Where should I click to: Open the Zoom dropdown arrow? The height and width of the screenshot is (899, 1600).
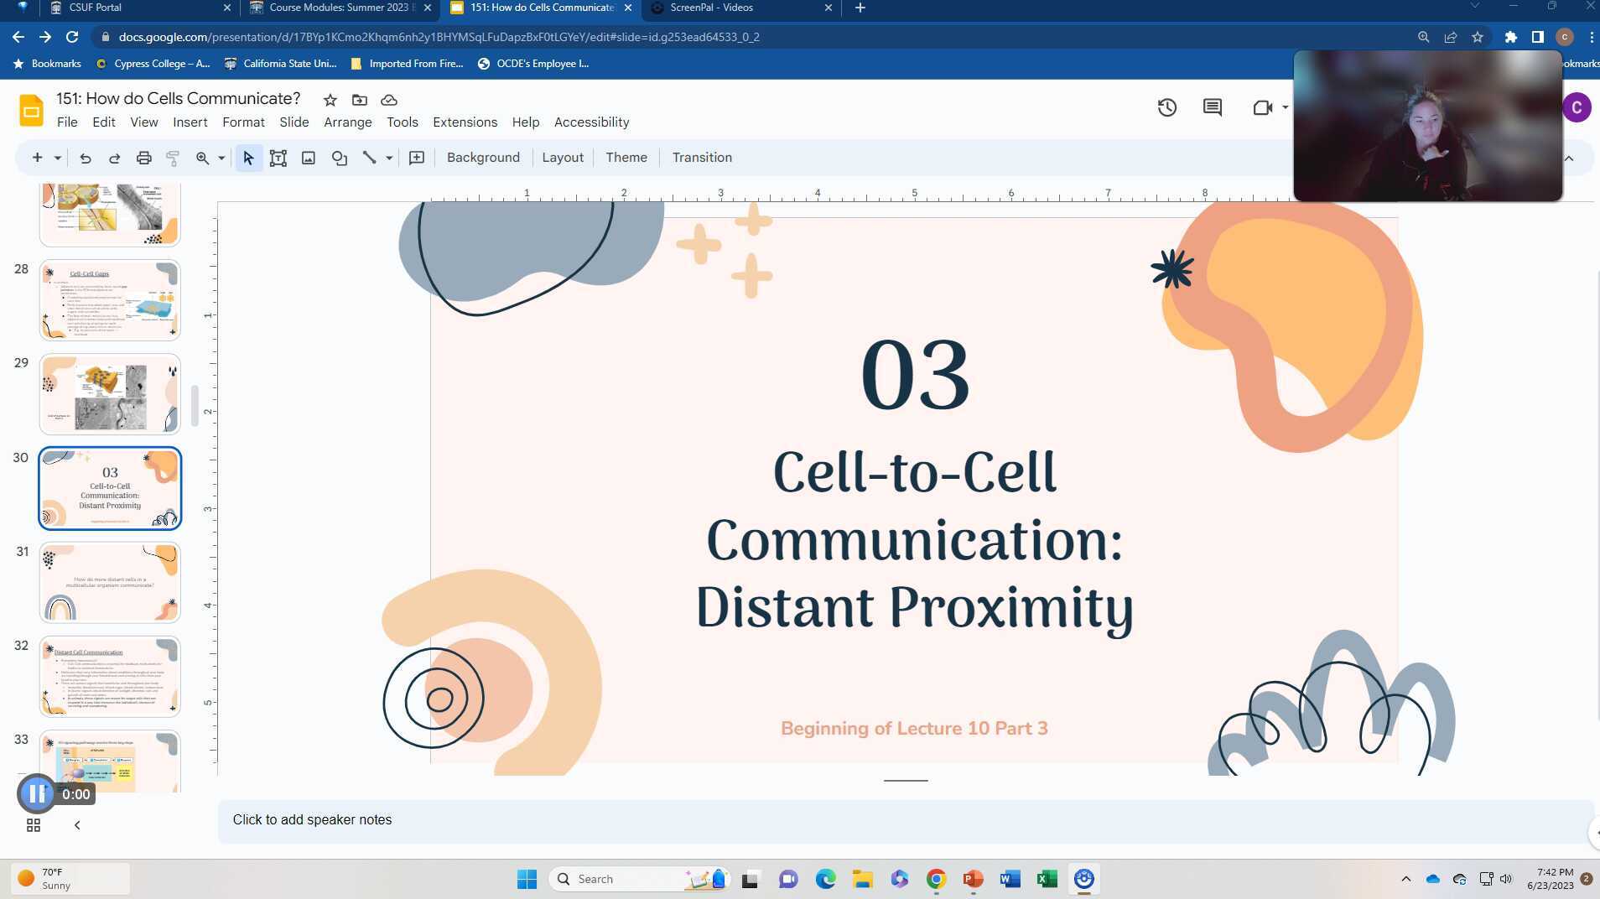[219, 157]
